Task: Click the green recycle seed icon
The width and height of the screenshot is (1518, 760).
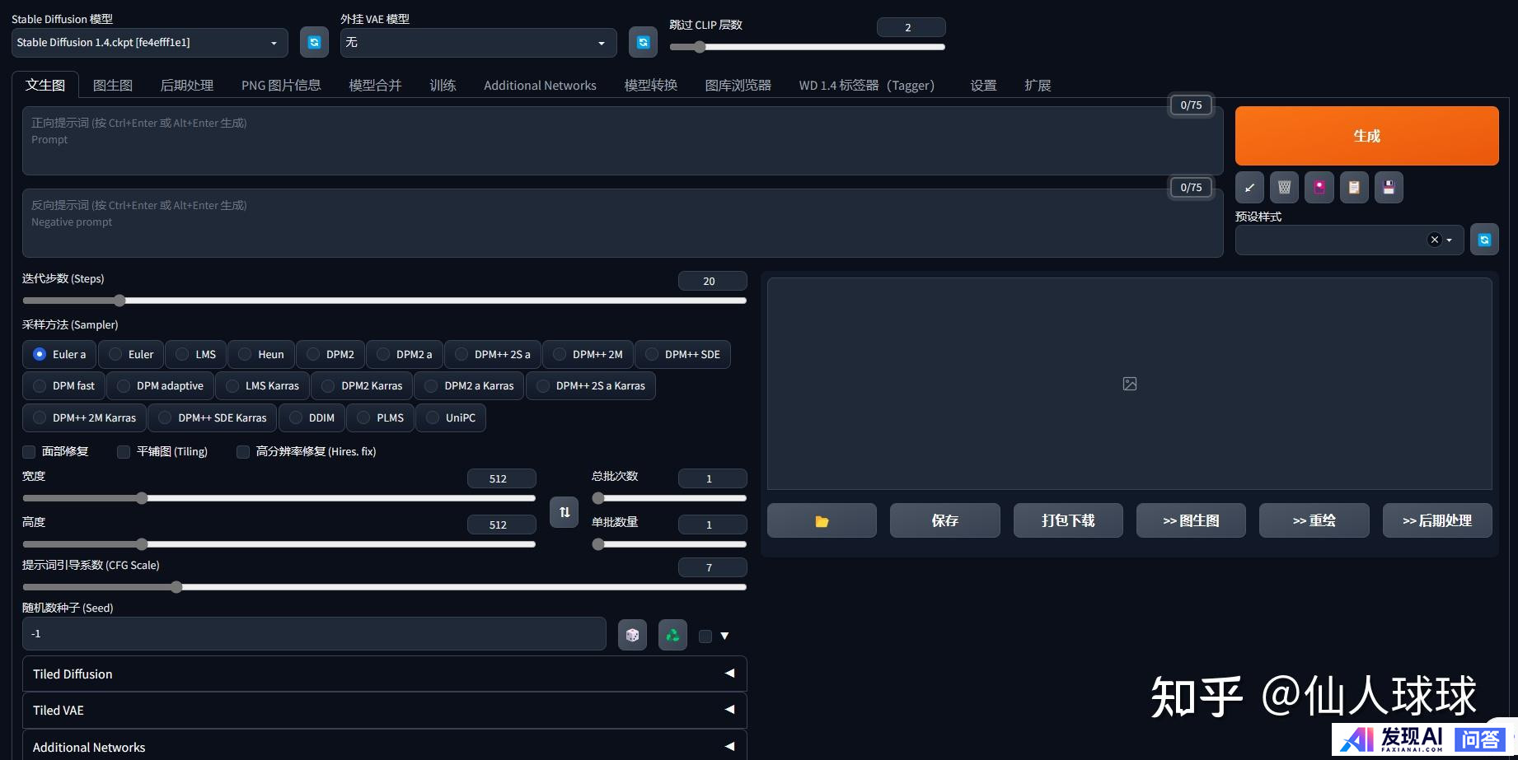Action: tap(672, 635)
